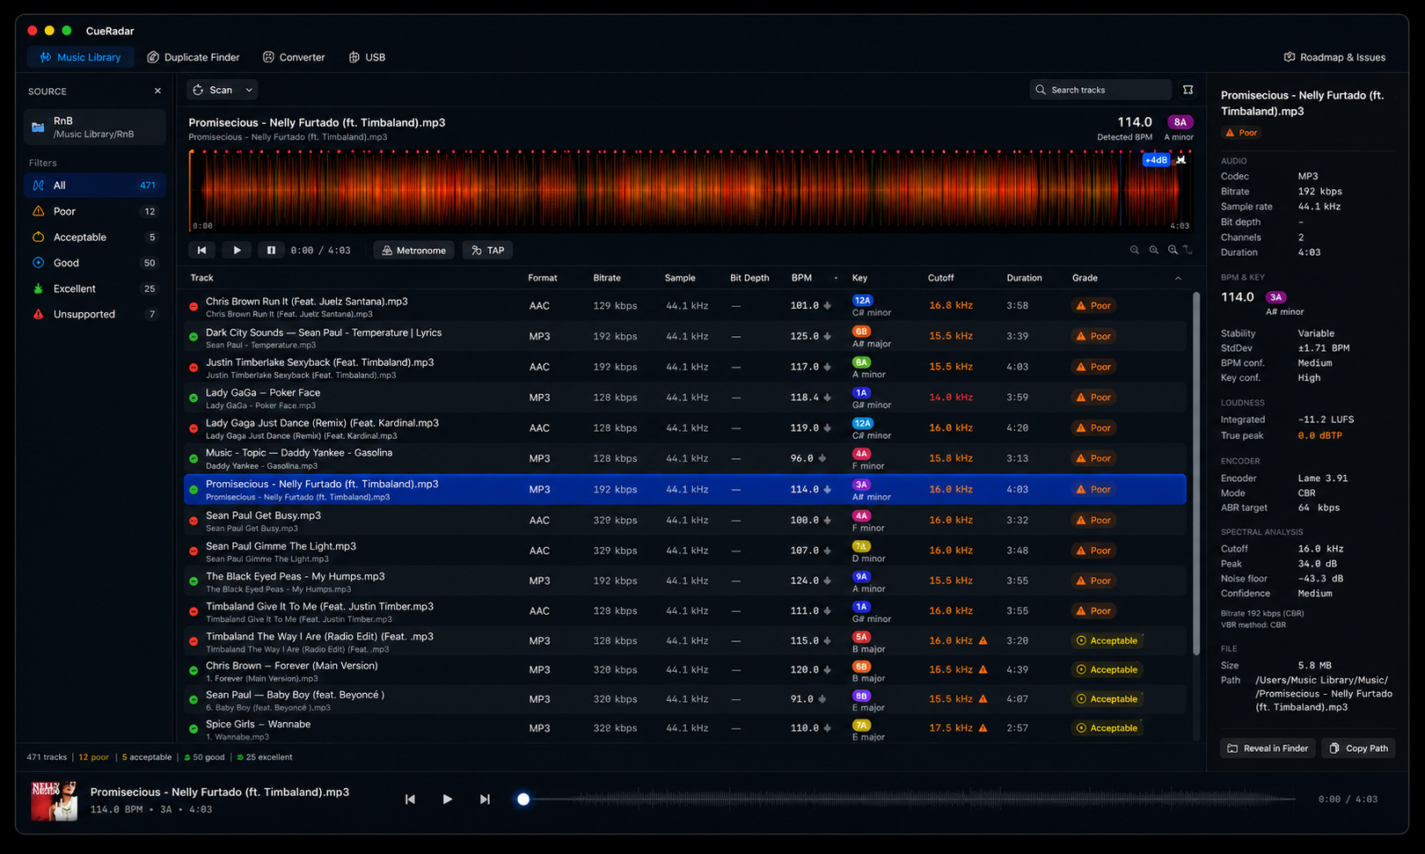Click the 3A key badge in details panel
This screenshot has height=854, width=1425.
(1275, 297)
